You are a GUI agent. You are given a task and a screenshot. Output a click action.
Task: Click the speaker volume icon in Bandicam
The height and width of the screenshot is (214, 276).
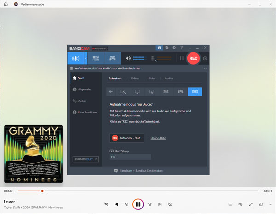(x=128, y=58)
